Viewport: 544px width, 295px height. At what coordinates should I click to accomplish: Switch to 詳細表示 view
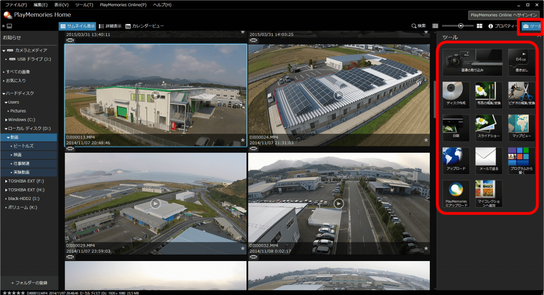click(x=110, y=26)
